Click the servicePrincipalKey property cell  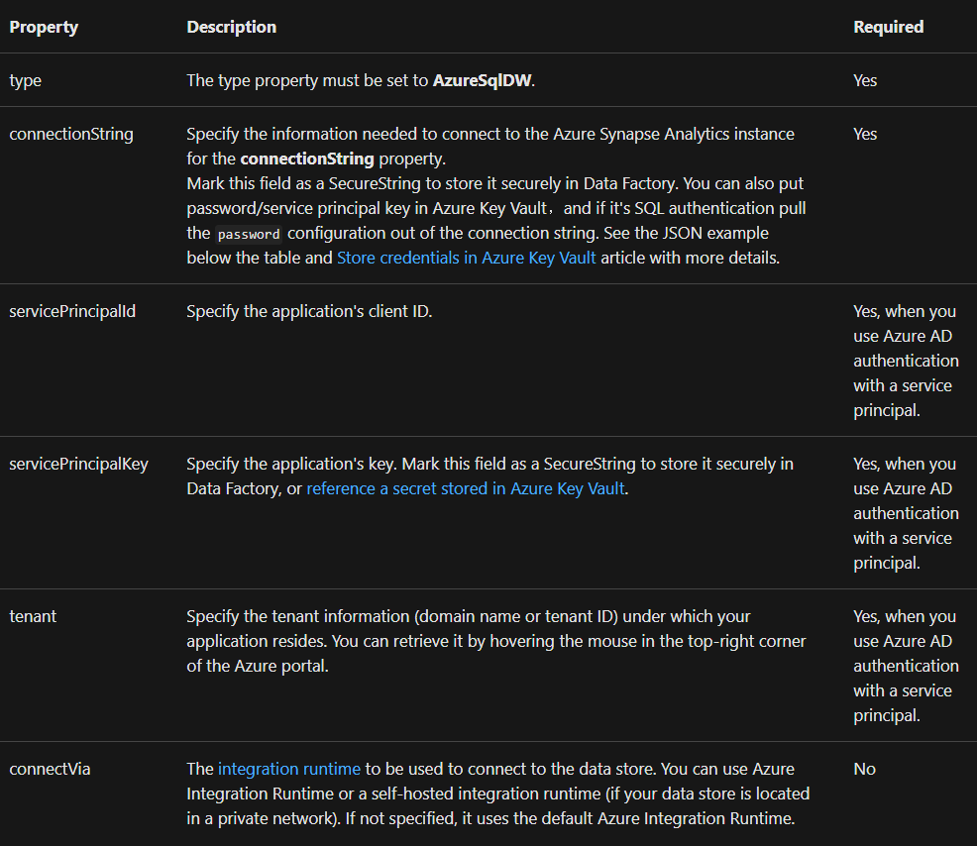(78, 465)
